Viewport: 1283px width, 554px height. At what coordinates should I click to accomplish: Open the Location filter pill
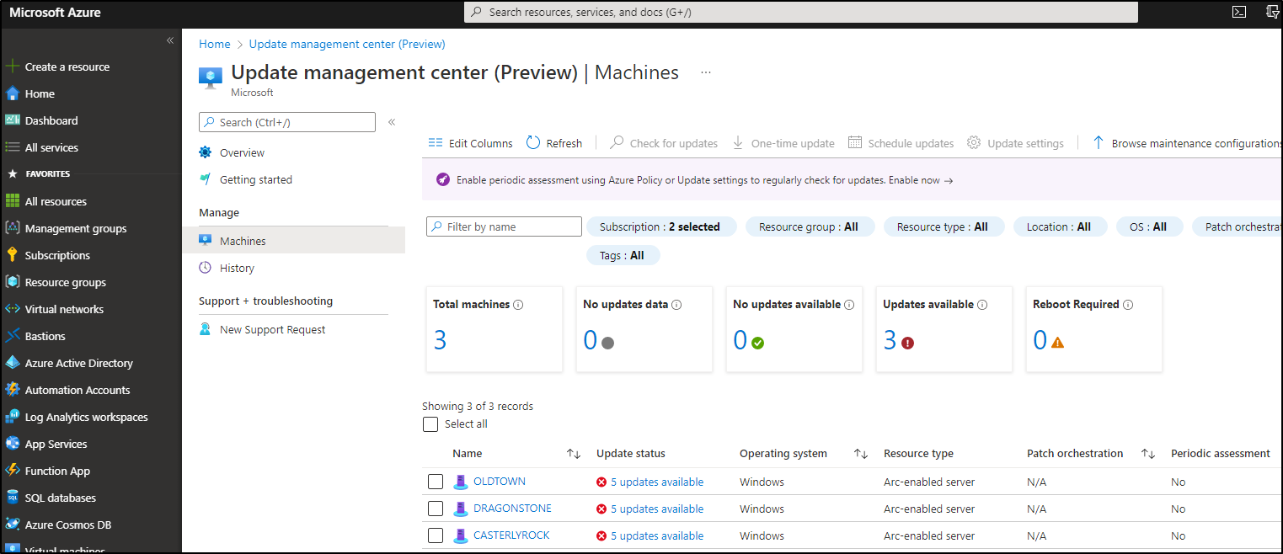coord(1060,226)
